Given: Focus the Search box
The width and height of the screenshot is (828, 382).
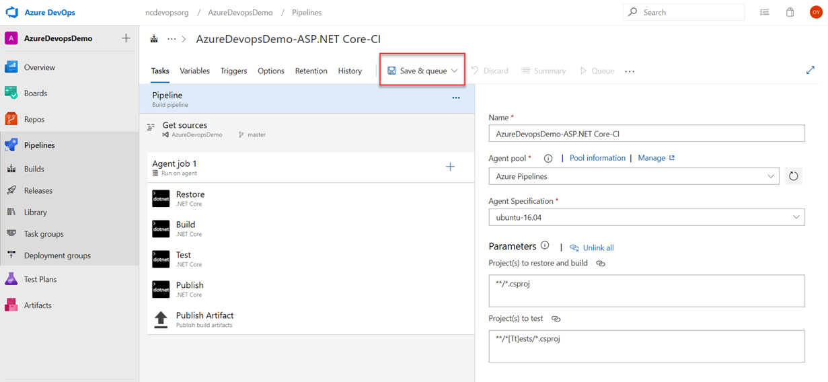Looking at the screenshot, I should pos(683,12).
